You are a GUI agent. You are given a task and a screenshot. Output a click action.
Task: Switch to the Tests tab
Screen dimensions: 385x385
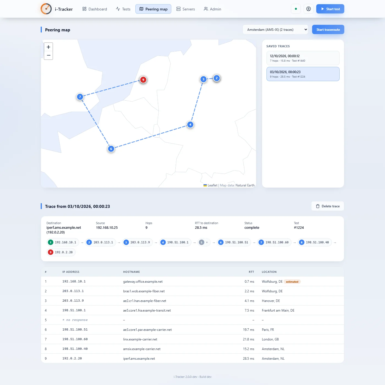point(123,9)
